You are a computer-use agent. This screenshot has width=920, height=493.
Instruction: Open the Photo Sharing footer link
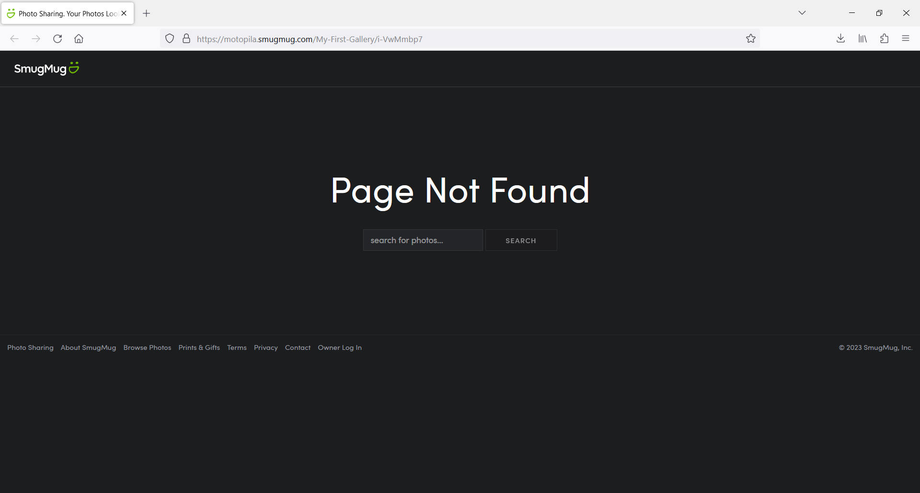click(x=30, y=347)
